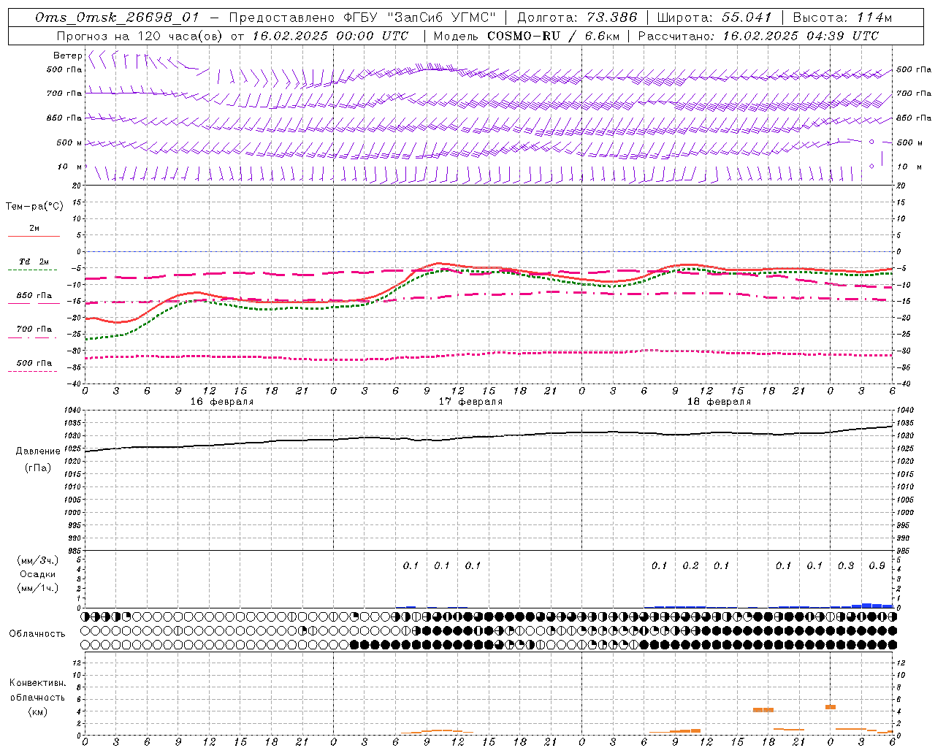The height and width of the screenshot is (748, 935).
Task: Click the (гПа) unit label under Давление
Action: (38, 467)
